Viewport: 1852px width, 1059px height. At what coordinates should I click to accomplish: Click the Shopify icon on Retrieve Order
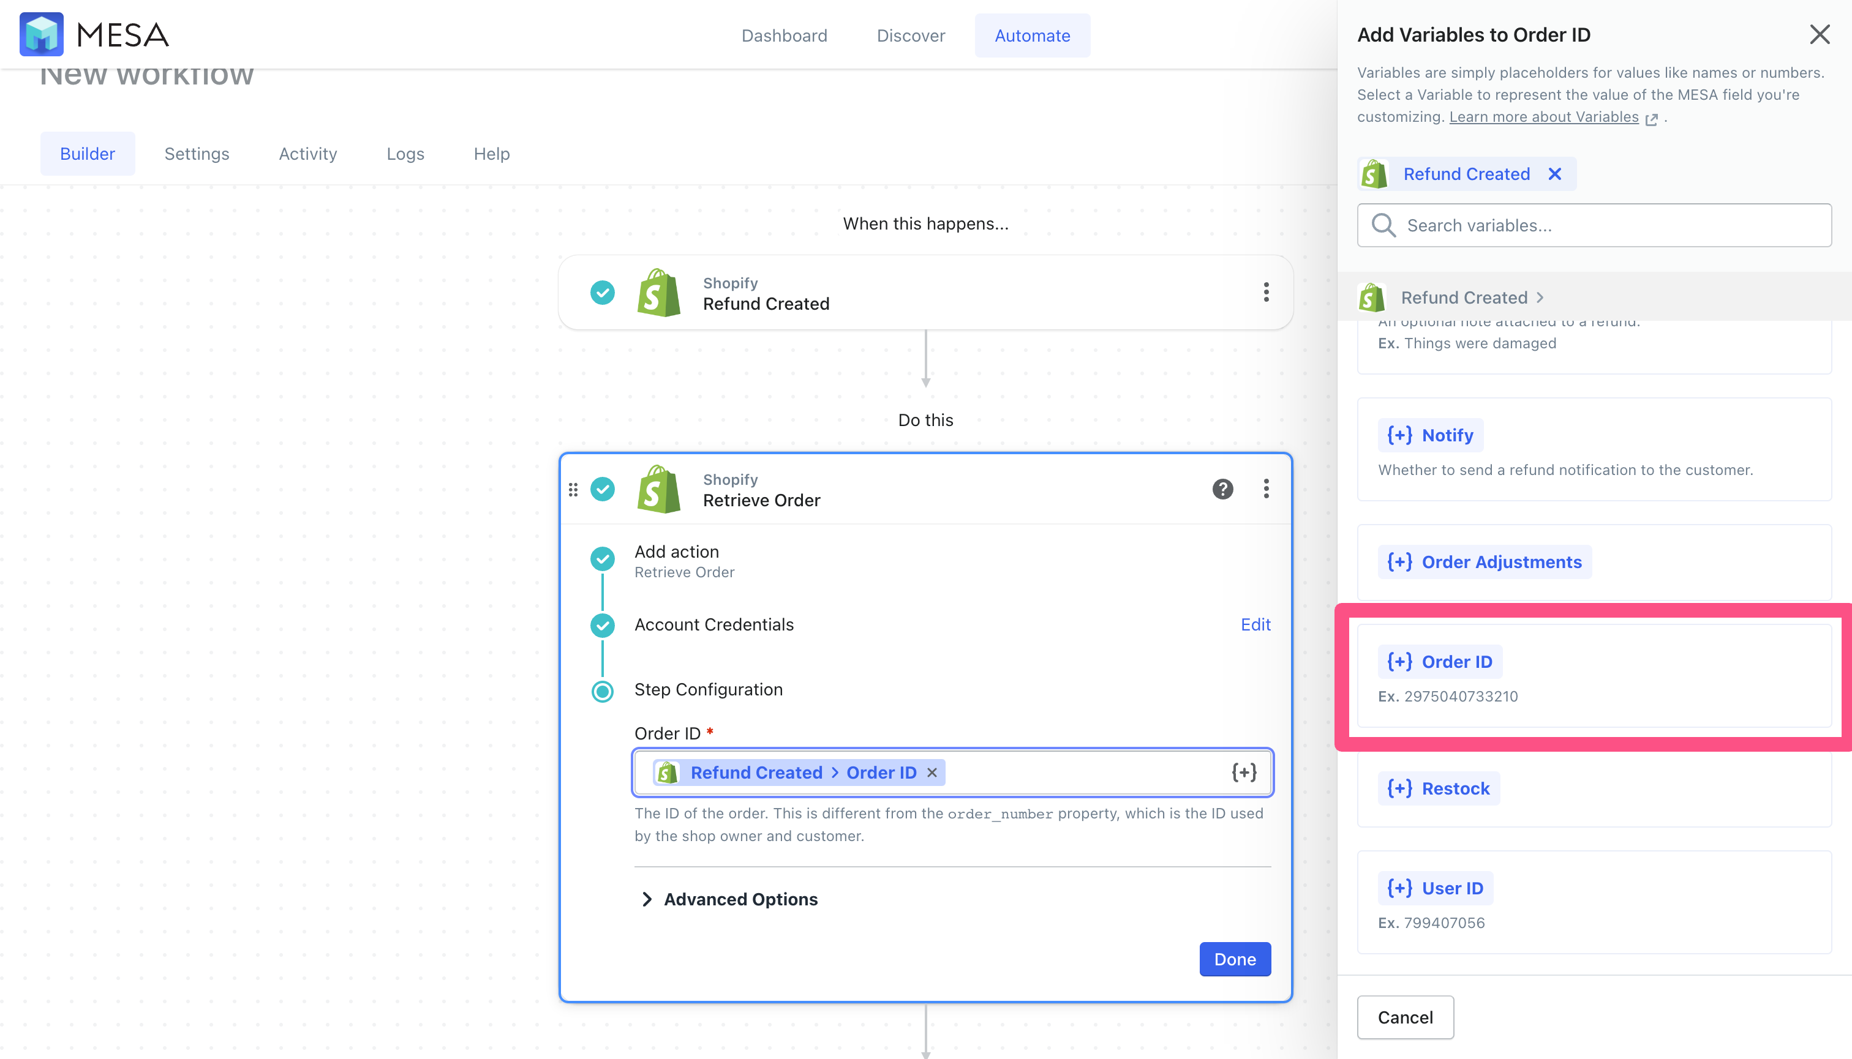pyautogui.click(x=658, y=488)
